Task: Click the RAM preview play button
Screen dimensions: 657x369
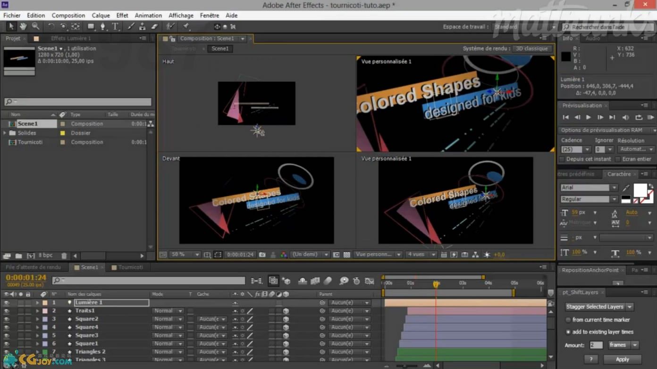Action: (x=650, y=117)
